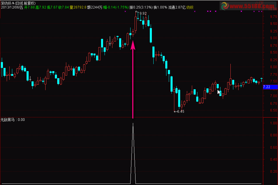The height and width of the screenshot is (185, 278).
Task: Click the 6.45 low price label
Action: click(181, 112)
